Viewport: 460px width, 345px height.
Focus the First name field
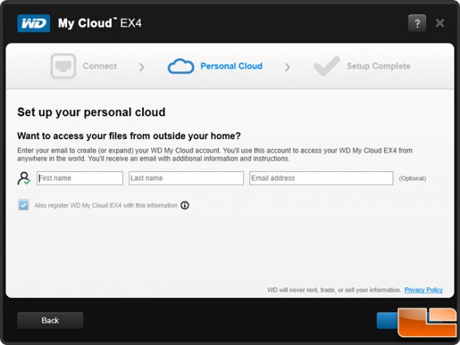(80, 178)
